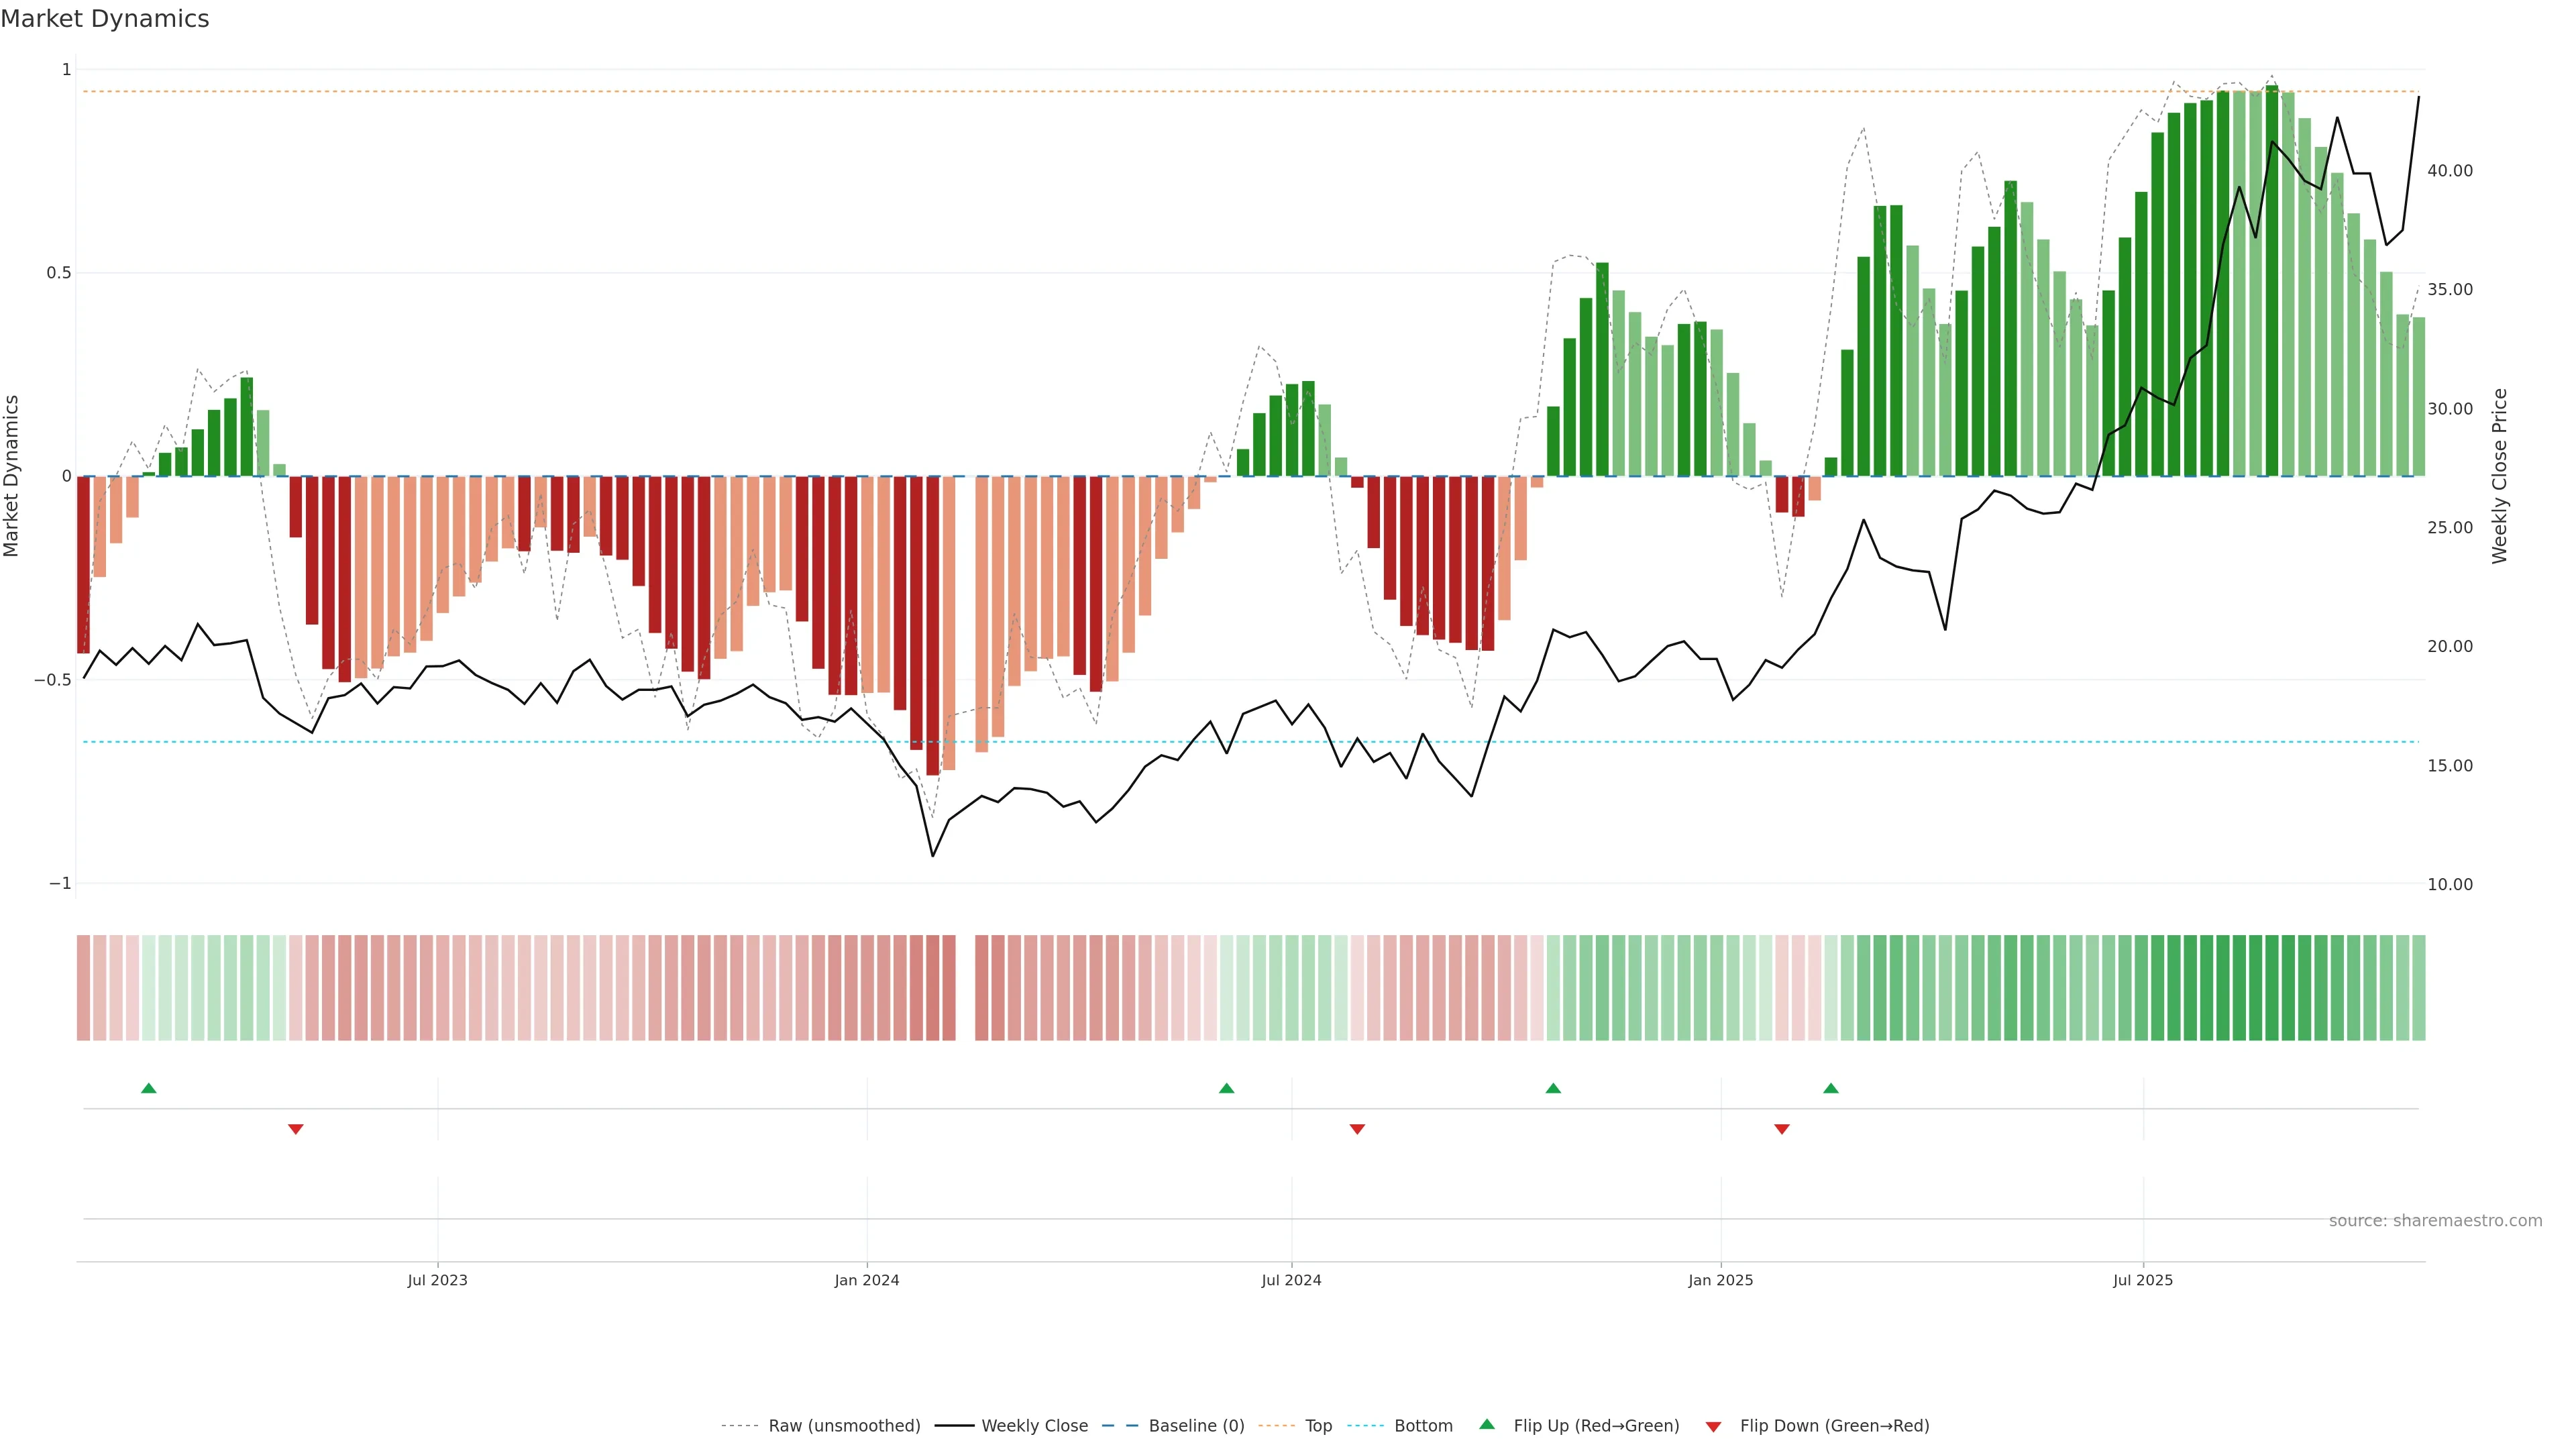Click the Jan 2024 x-axis label
The width and height of the screenshot is (2576, 1449).
(x=867, y=1280)
